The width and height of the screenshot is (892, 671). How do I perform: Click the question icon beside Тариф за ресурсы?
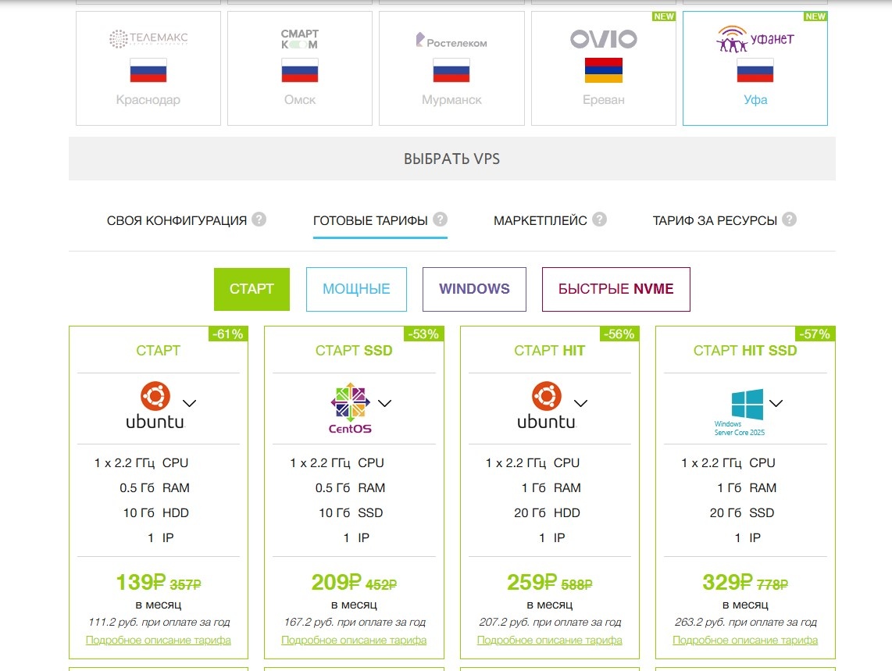point(789,220)
